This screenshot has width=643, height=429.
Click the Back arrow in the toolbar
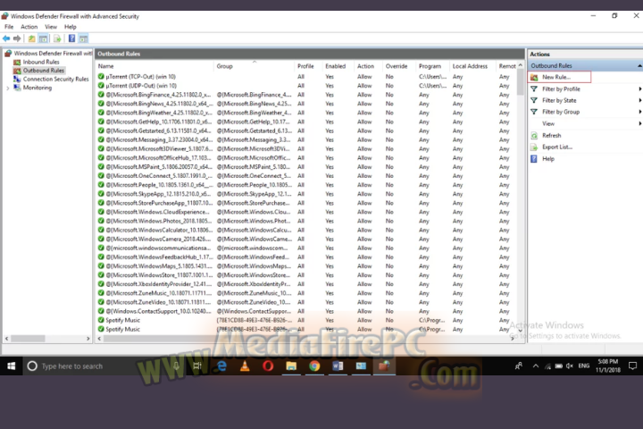point(6,38)
